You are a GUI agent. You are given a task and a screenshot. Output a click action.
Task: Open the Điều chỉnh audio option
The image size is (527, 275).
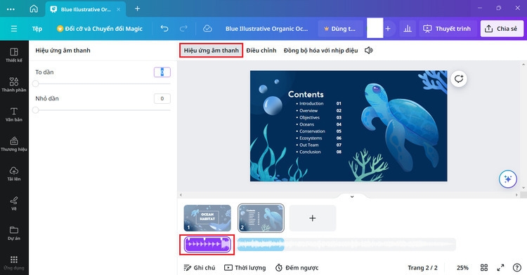click(x=261, y=51)
